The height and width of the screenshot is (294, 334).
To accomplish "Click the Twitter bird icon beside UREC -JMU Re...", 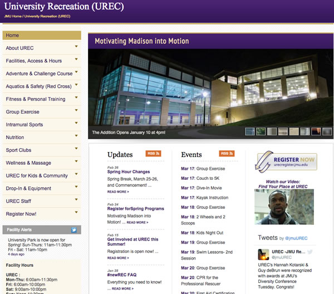I will point(310,252).
